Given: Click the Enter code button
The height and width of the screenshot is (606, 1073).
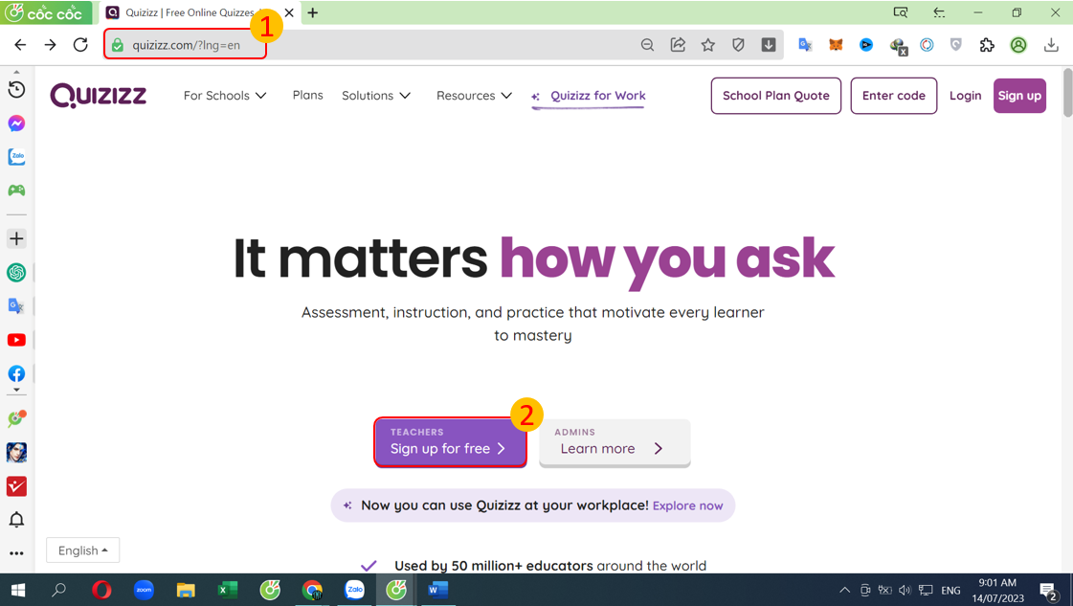Looking at the screenshot, I should (893, 96).
